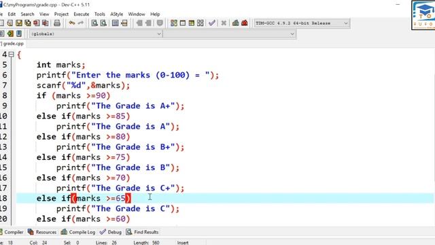435x245 pixels.
Task: Open Replace via the second magnifier icon
Action: 103,23
